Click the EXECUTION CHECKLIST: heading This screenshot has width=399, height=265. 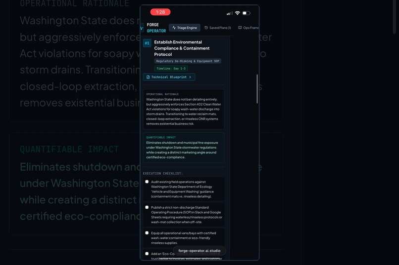163,173
